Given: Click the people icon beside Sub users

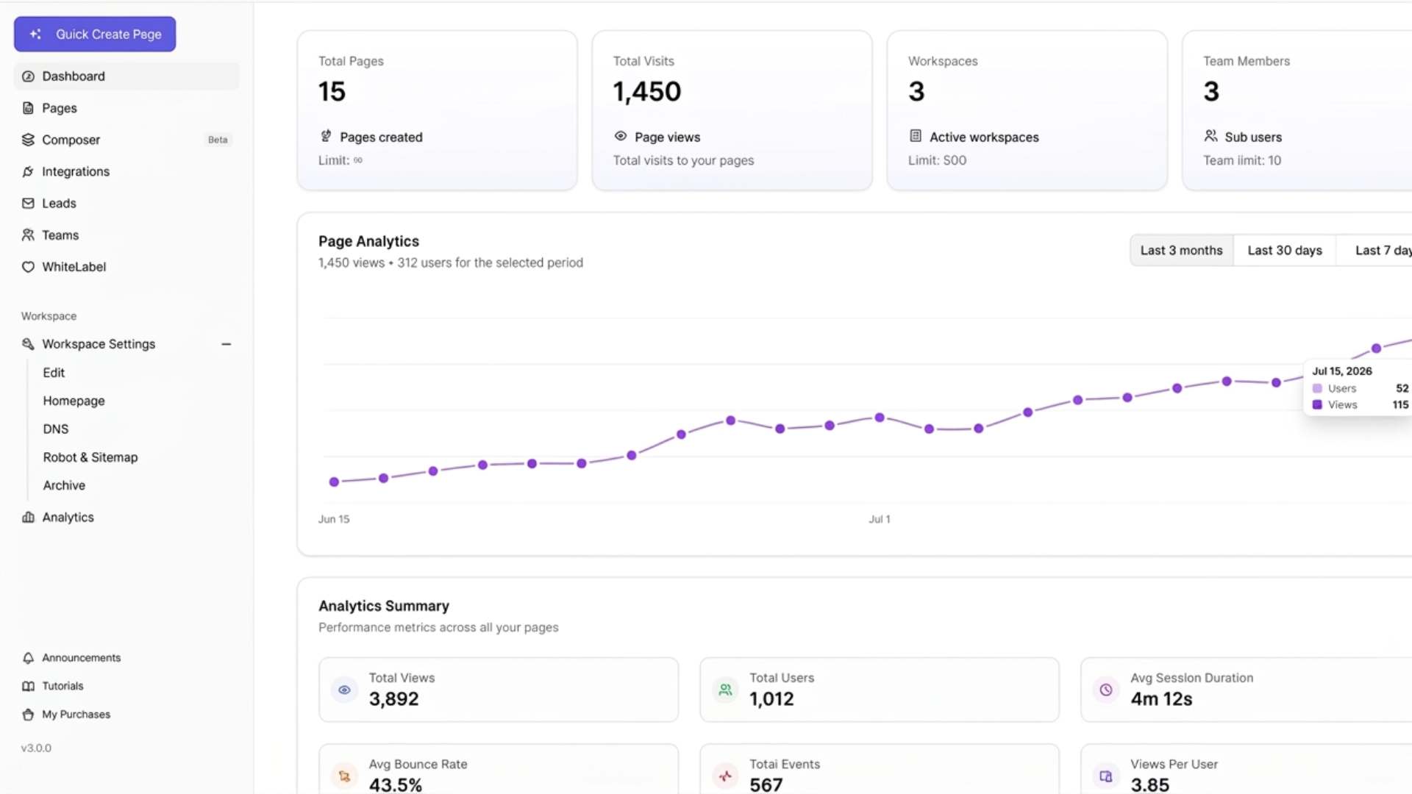Looking at the screenshot, I should pos(1210,136).
